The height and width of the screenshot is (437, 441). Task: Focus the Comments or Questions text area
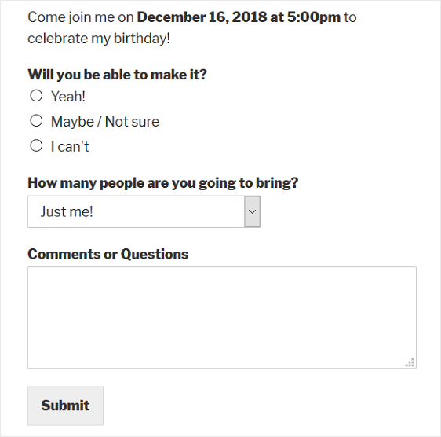tap(222, 318)
